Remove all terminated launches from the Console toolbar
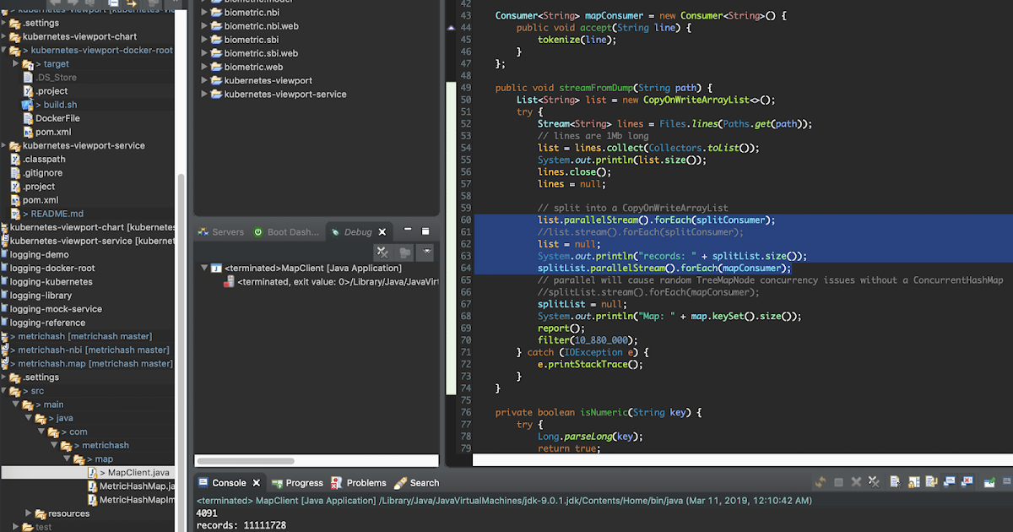 click(x=874, y=482)
